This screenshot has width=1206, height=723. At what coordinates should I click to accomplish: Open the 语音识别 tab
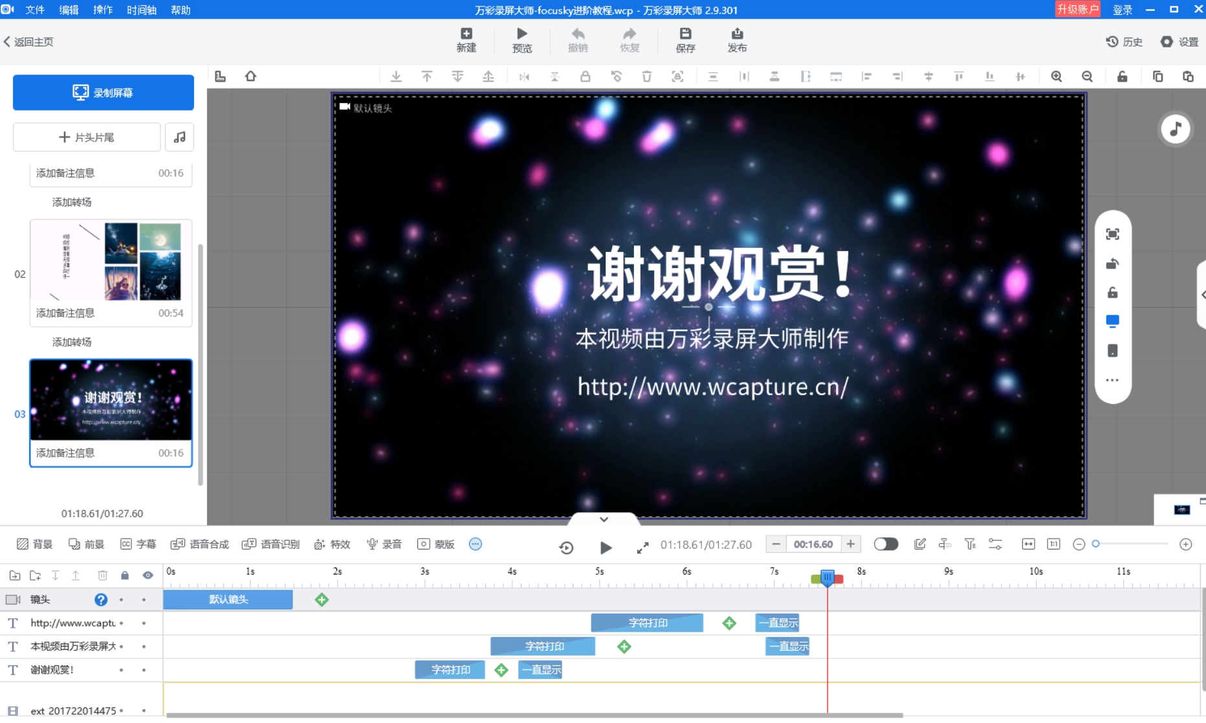[x=270, y=544]
